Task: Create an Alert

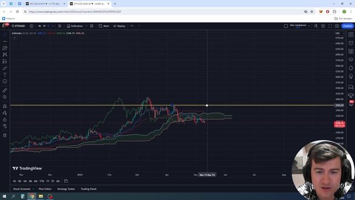Action: 104,26
